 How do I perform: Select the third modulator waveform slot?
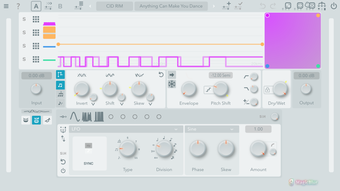click(x=87, y=117)
